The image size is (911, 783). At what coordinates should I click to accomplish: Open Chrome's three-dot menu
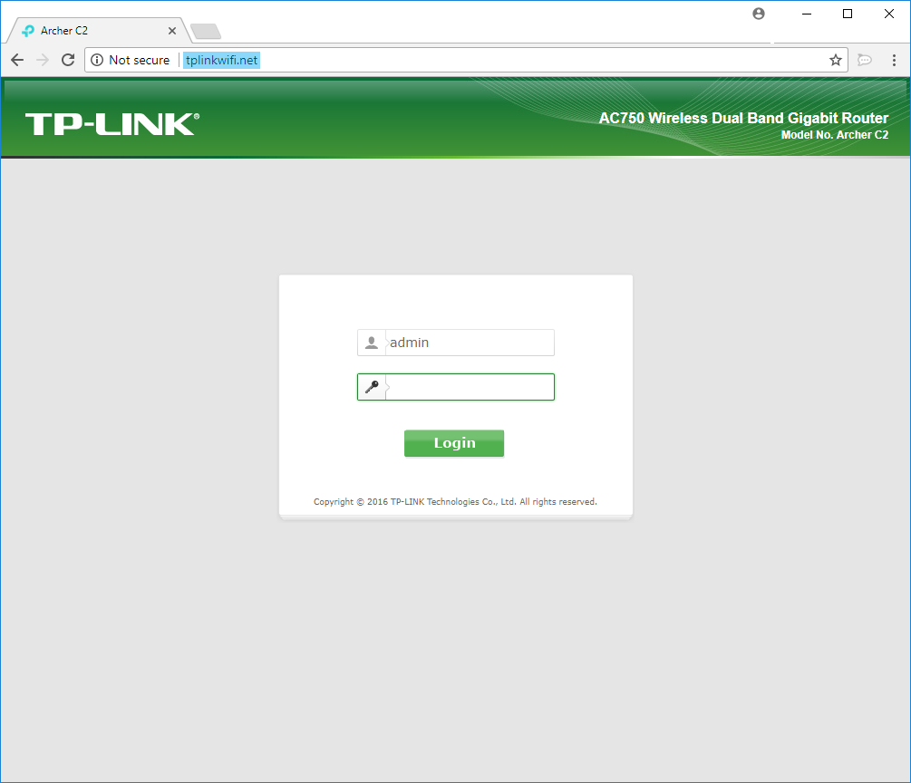894,60
